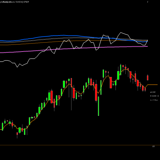160x160 pixels.
Task: Click the 35 price axis label
Action: pos(153,147)
